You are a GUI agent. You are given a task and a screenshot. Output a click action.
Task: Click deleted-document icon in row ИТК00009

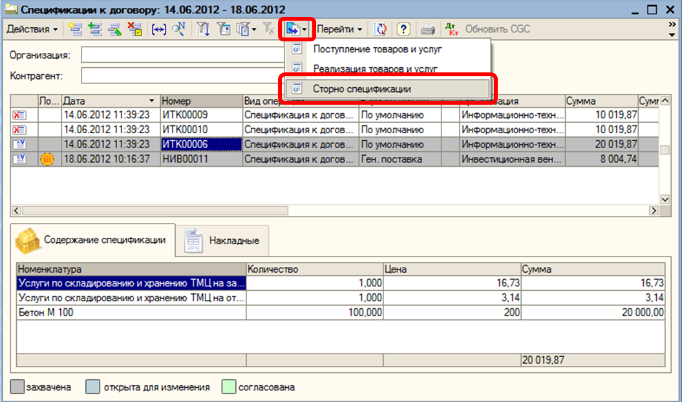(19, 115)
